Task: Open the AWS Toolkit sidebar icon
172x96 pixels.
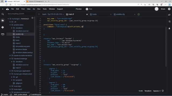Action: coord(3,34)
